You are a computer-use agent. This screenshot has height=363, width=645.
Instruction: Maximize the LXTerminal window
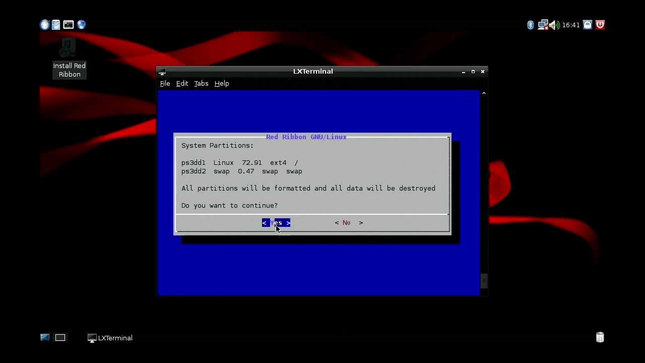pyautogui.click(x=473, y=72)
